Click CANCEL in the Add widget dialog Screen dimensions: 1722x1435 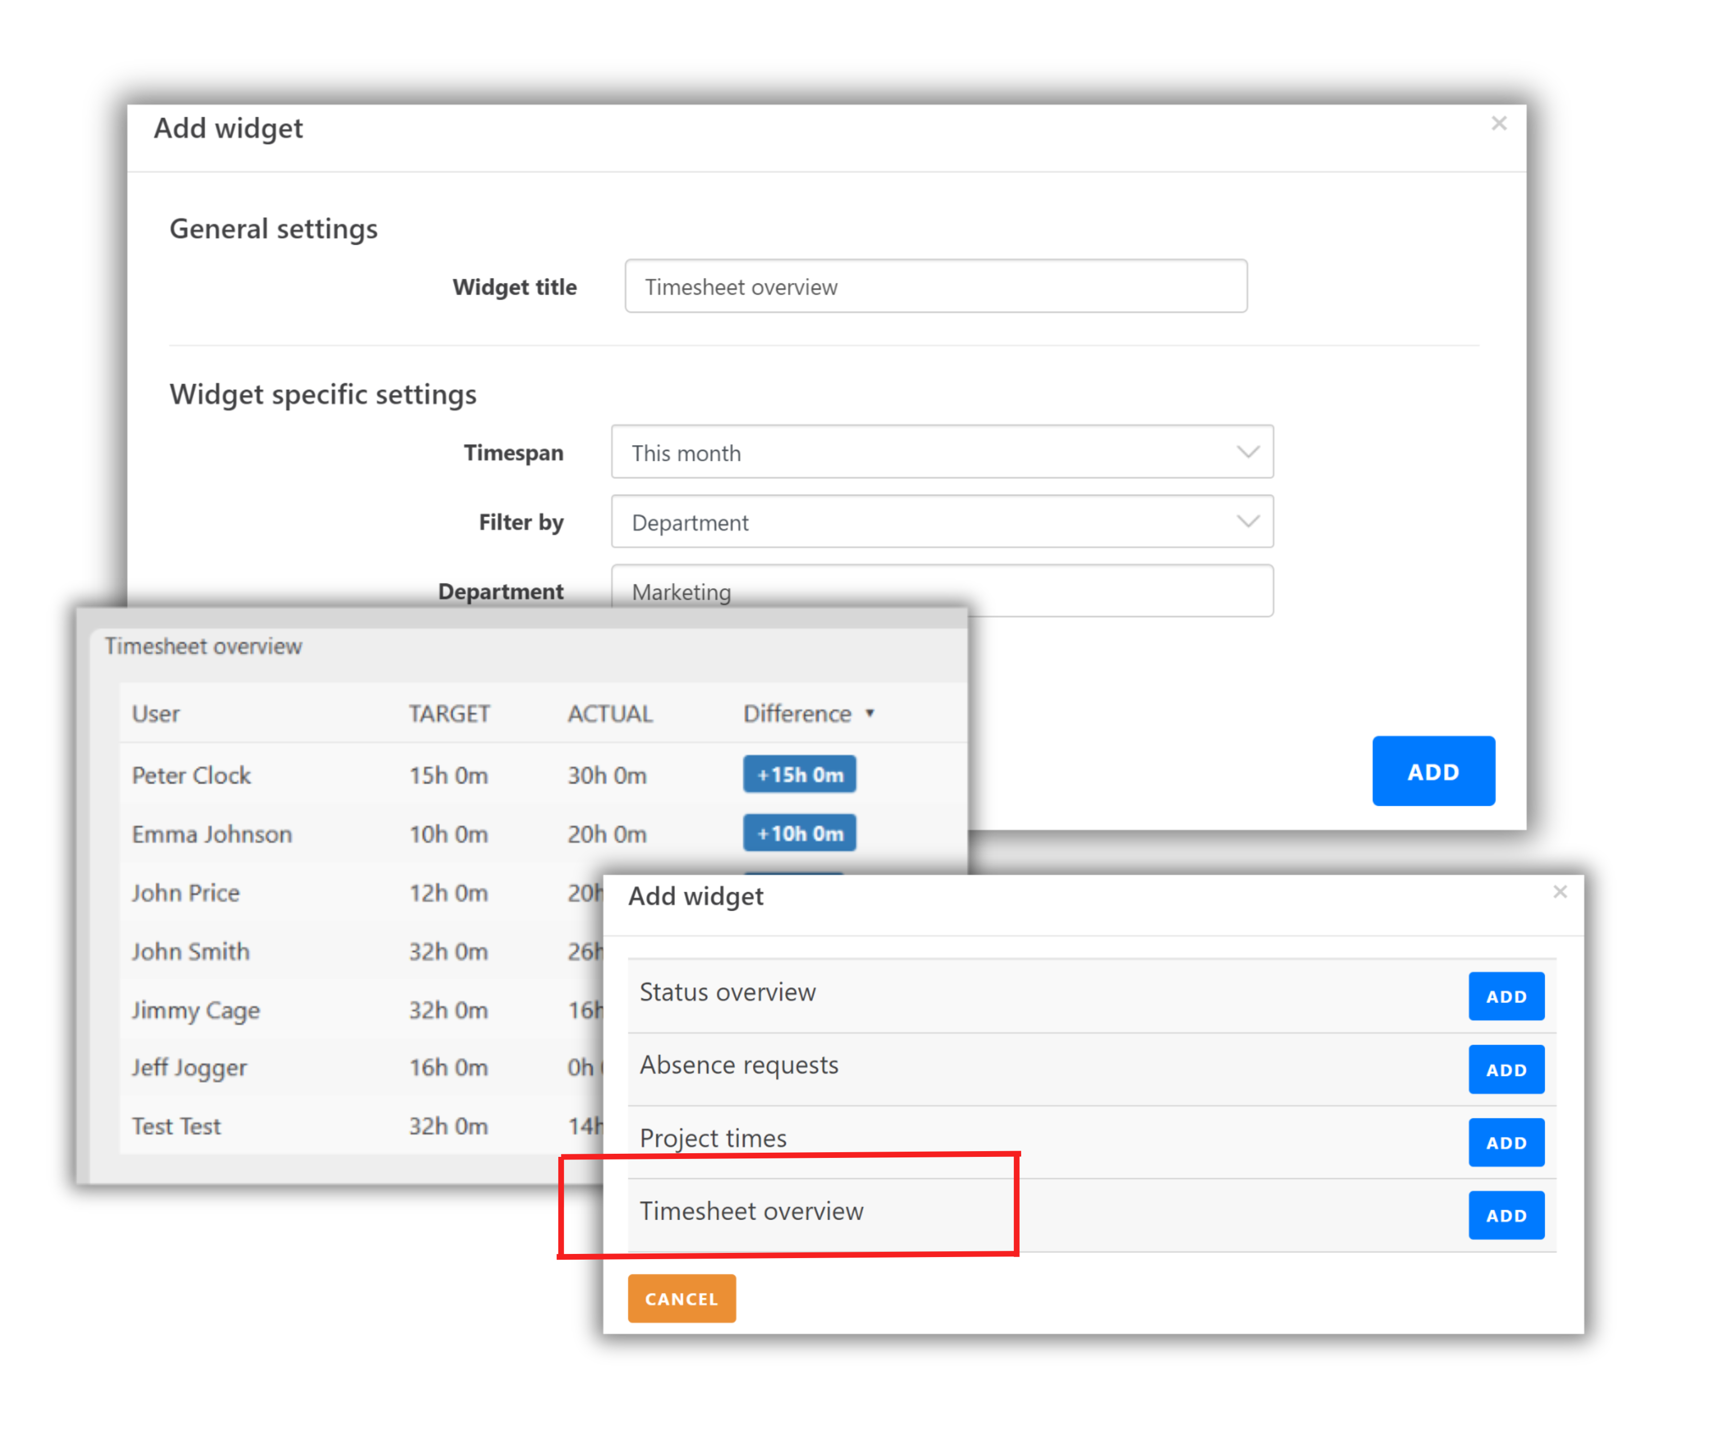click(681, 1299)
